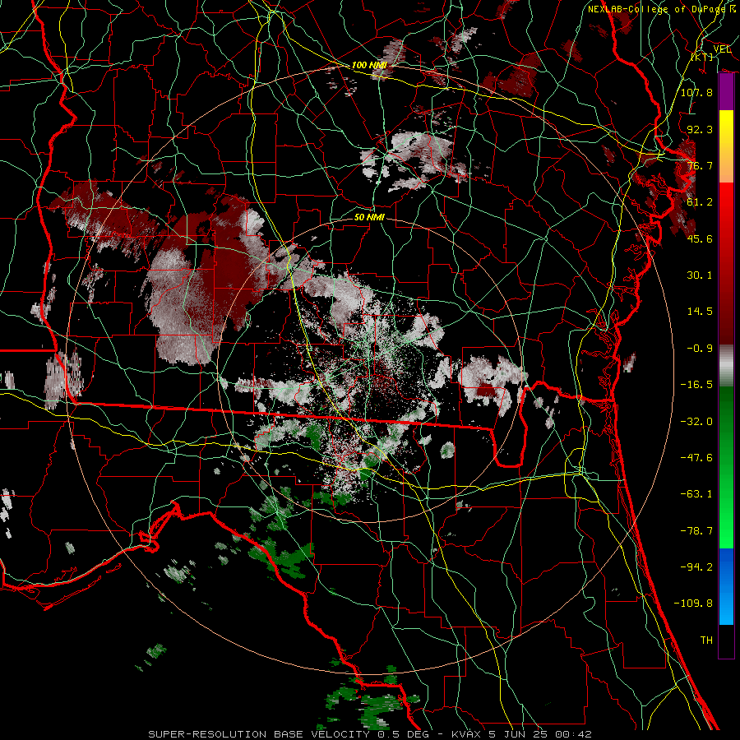Click the -16.5 legend value
The height and width of the screenshot is (740, 740).
(x=696, y=385)
